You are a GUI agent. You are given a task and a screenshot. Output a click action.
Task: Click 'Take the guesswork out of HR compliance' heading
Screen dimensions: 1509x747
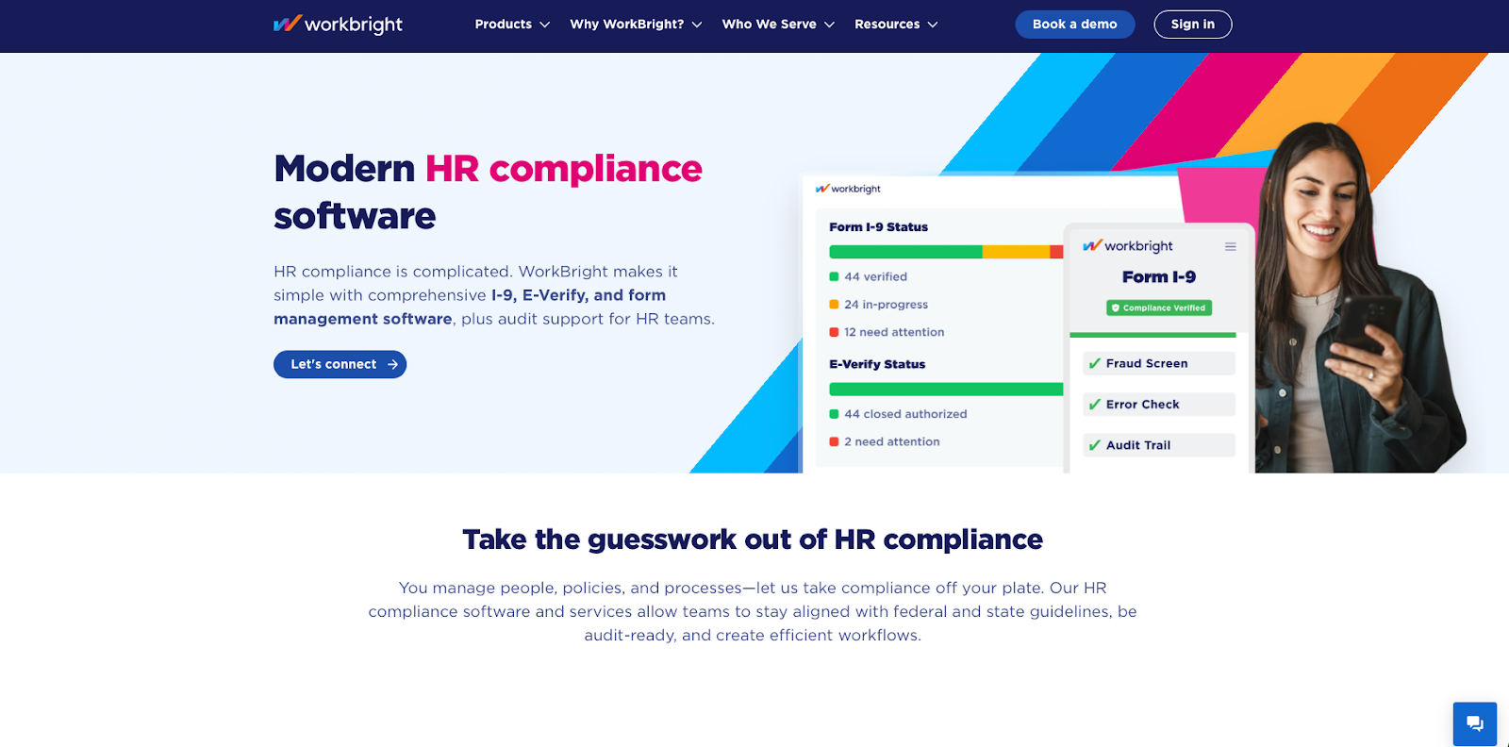coord(753,539)
